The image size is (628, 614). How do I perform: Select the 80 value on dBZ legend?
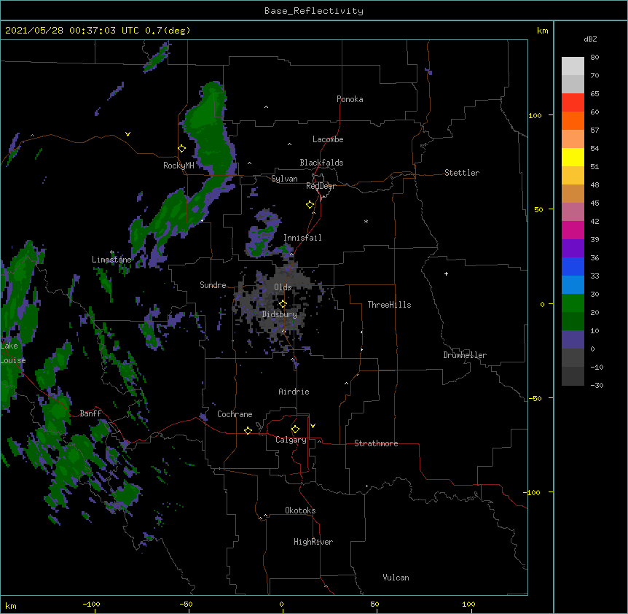594,58
